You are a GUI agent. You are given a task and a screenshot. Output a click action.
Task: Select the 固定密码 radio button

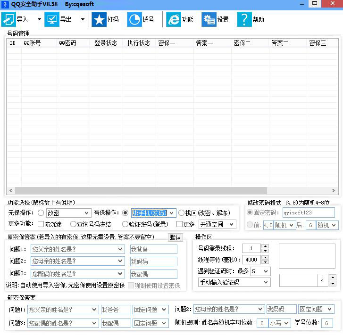coord(250,212)
